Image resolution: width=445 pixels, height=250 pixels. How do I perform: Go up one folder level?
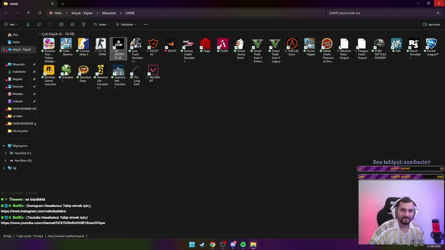[28, 13]
